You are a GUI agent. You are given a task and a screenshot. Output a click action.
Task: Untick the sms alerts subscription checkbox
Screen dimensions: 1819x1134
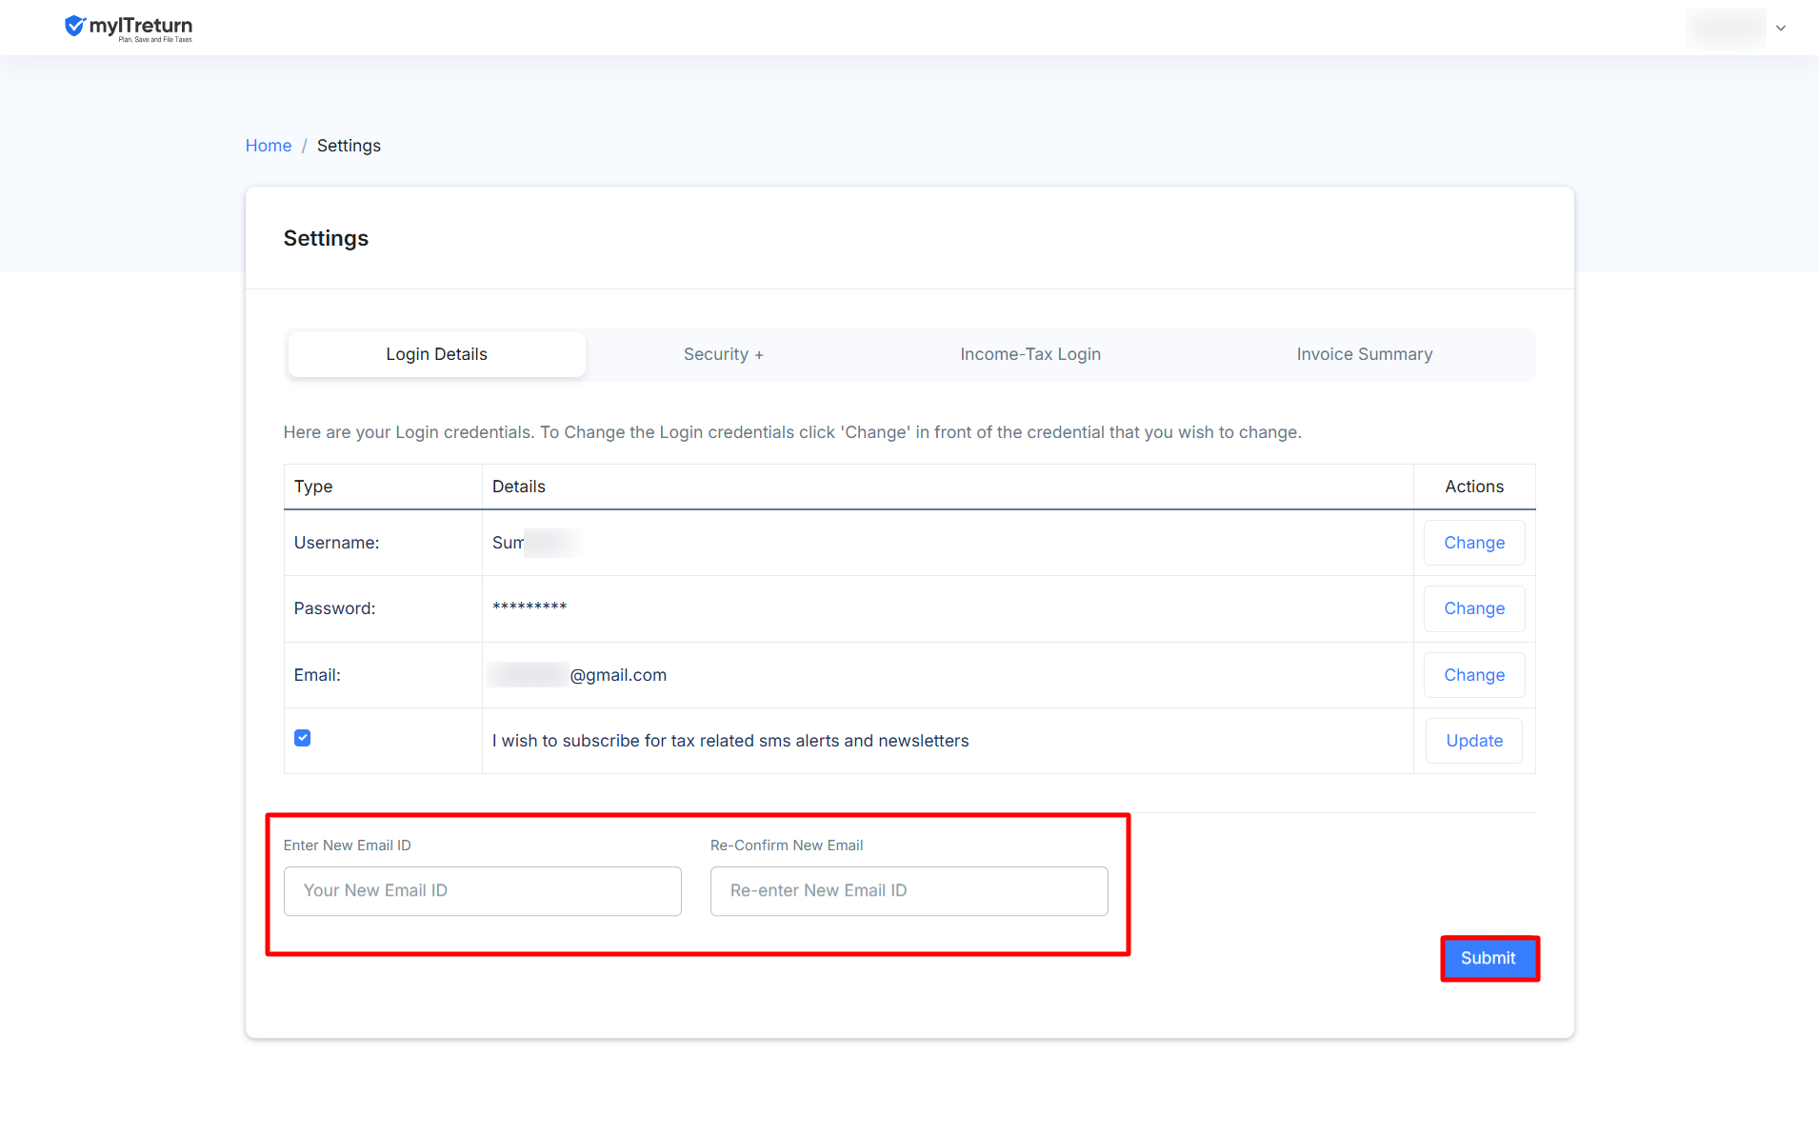tap(303, 738)
